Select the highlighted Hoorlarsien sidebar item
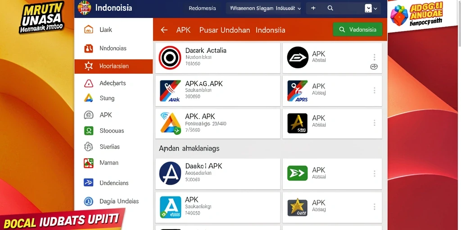The height and width of the screenshot is (230, 461). coord(113,66)
